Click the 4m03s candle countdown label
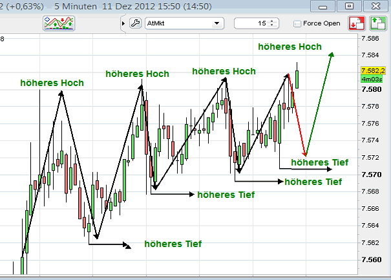Image resolution: width=391 pixels, height=280 pixels. point(372,80)
